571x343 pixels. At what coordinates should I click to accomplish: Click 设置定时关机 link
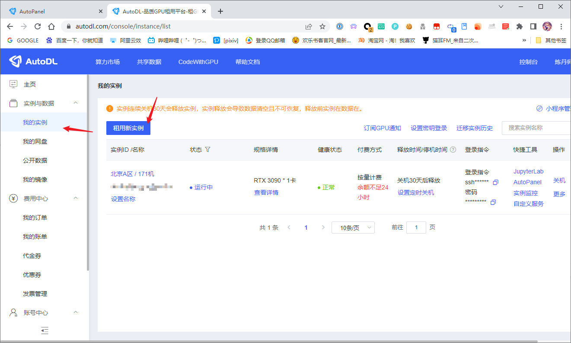[x=415, y=192]
